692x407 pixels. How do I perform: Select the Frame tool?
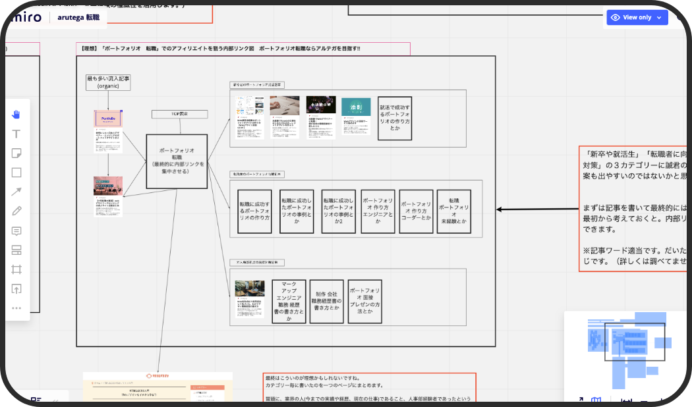[x=16, y=269]
